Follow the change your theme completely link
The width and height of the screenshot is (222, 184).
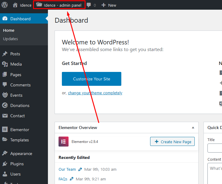[x=95, y=93]
